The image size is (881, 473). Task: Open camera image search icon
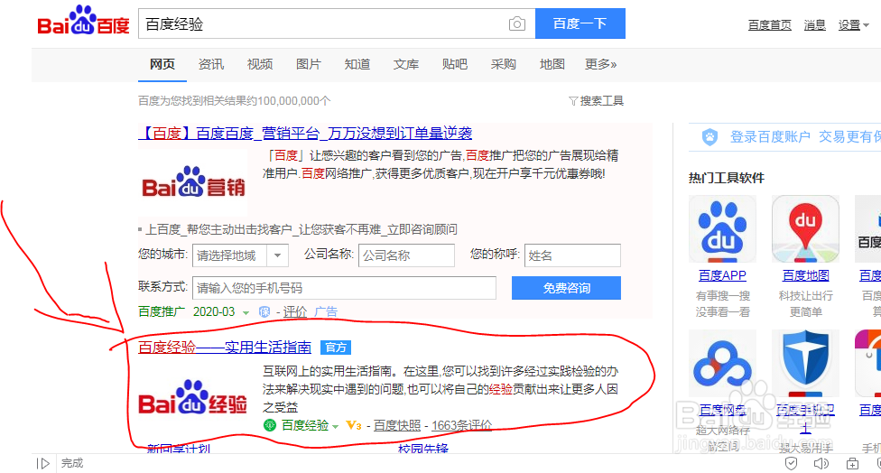point(517,23)
